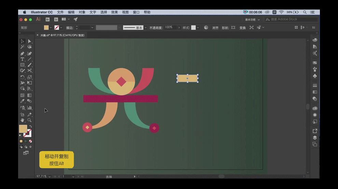The image size is (338, 189).
Task: Select the Hand tool
Action: pyautogui.click(x=22, y=120)
